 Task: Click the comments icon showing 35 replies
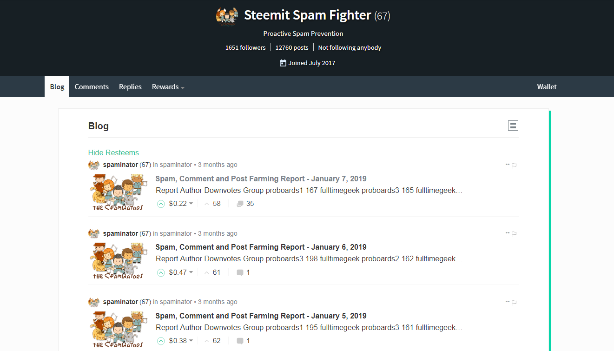(x=240, y=204)
